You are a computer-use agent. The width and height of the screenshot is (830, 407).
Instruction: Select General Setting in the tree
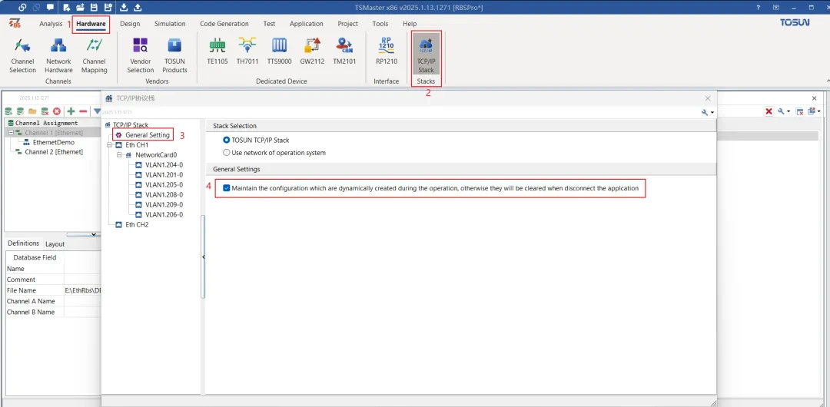(147, 135)
